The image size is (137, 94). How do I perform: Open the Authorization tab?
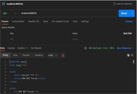point(18,21)
